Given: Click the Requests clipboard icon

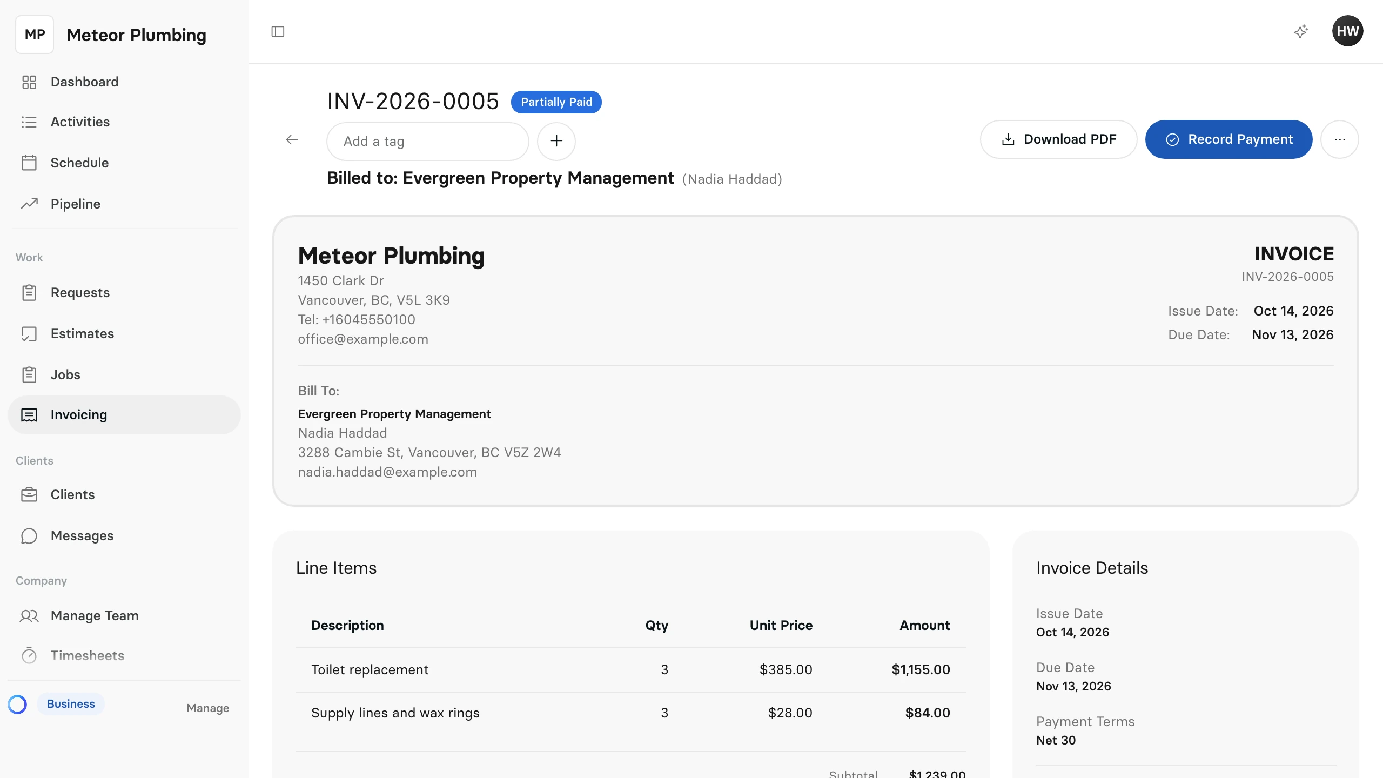Looking at the screenshot, I should click(x=29, y=292).
